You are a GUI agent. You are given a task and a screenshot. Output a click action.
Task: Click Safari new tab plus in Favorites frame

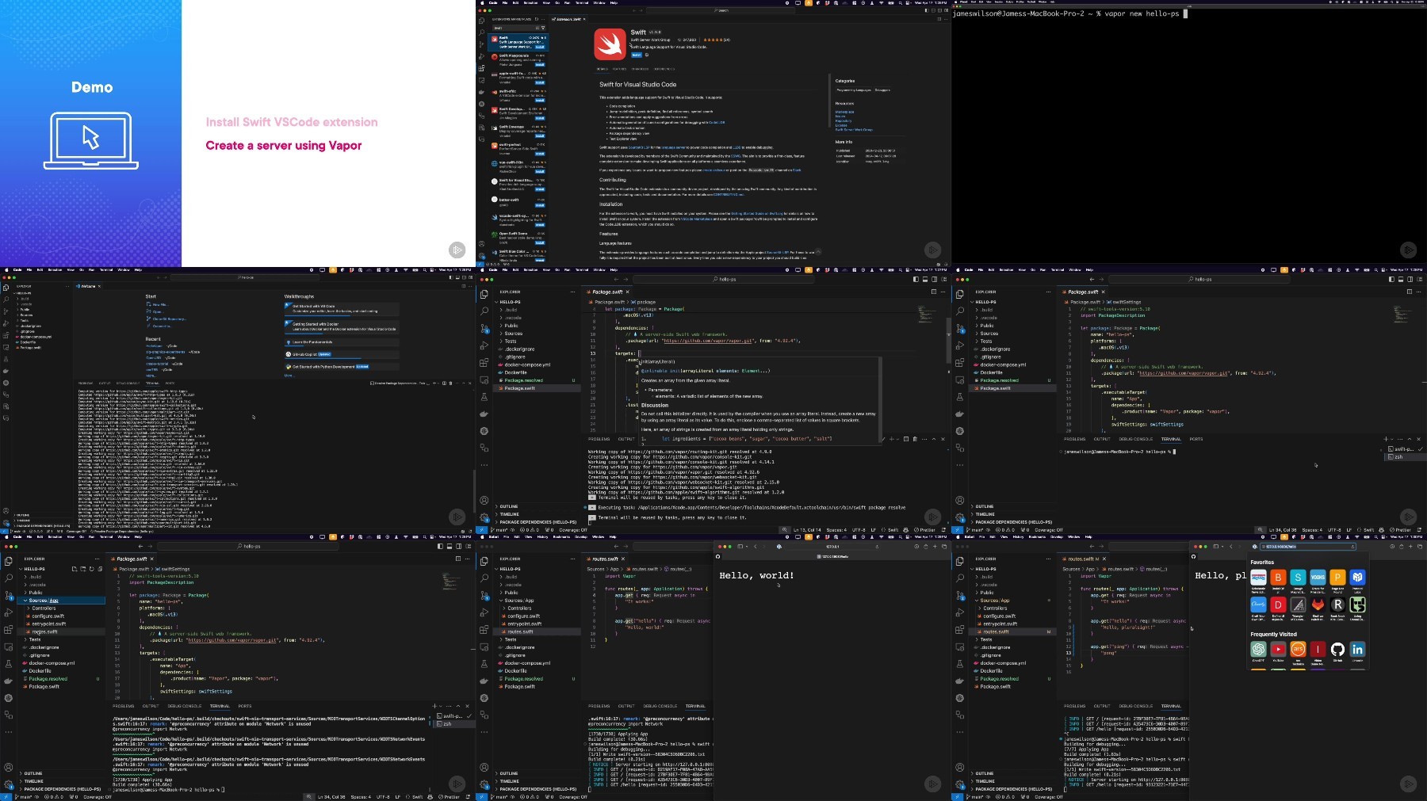click(1409, 546)
